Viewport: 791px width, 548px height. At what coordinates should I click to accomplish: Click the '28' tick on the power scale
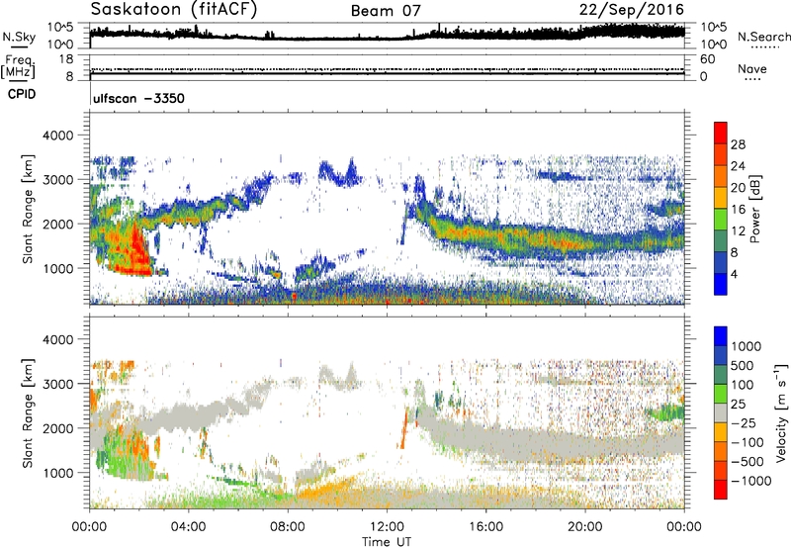(738, 144)
